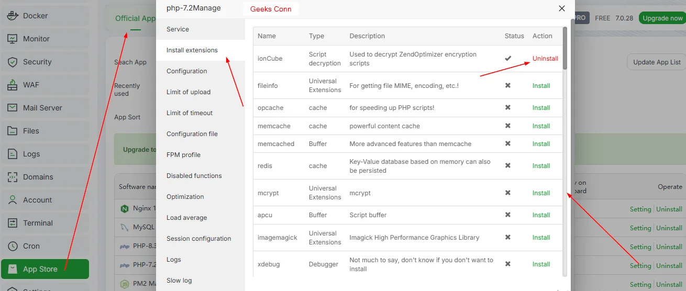Image resolution: width=686 pixels, height=291 pixels.
Task: Click the xdebug status cross icon
Action: pos(508,264)
